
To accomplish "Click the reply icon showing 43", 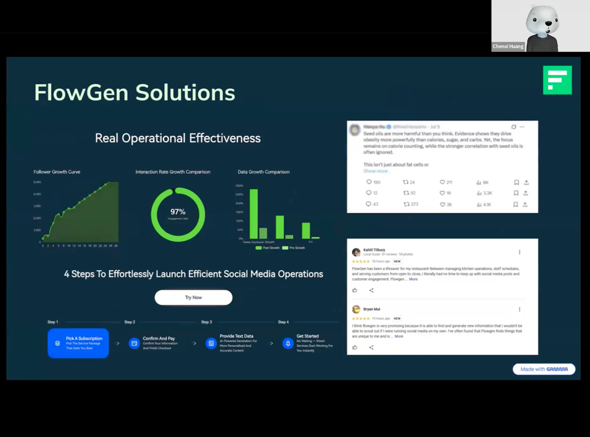I will (368, 204).
